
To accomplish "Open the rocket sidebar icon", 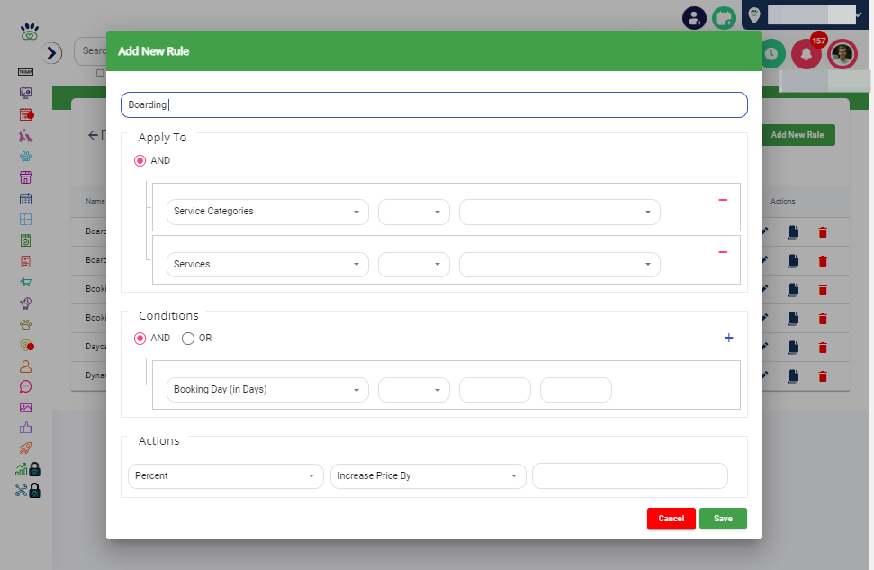I will click(25, 448).
